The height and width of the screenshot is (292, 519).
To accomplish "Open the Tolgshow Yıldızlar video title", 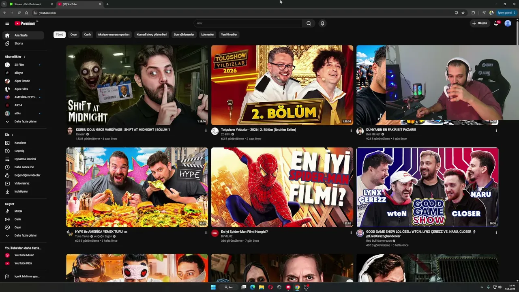I will (259, 130).
